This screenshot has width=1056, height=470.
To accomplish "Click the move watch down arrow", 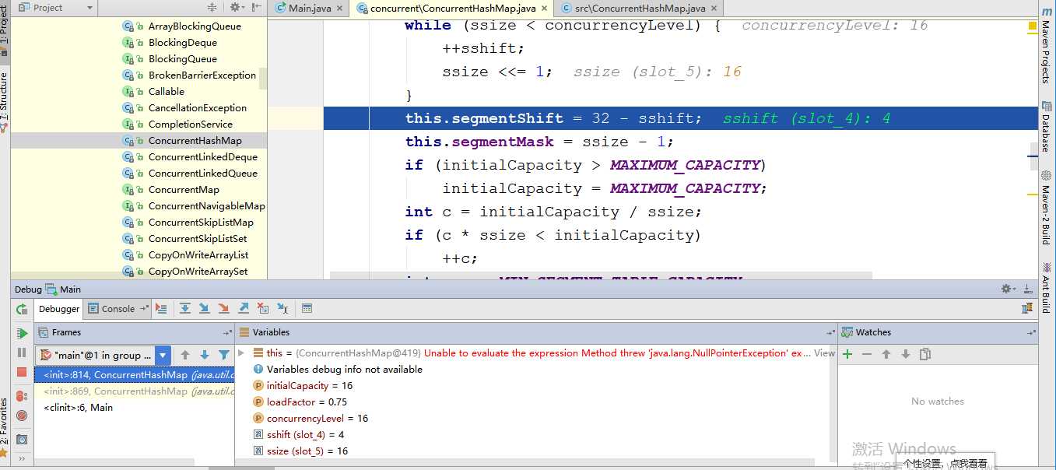I will [x=906, y=354].
